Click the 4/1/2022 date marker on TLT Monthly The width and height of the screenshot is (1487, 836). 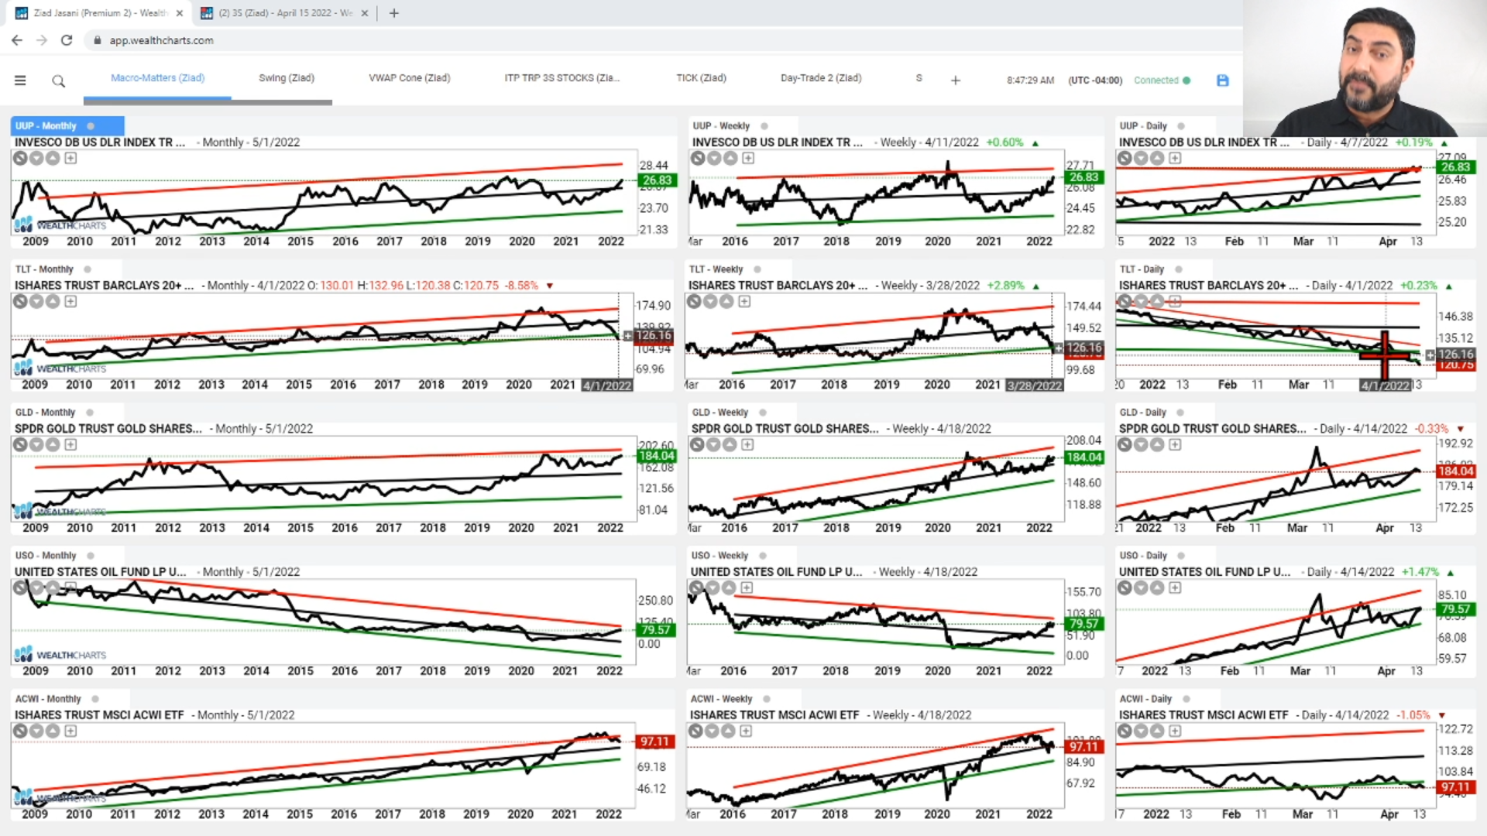(x=607, y=385)
